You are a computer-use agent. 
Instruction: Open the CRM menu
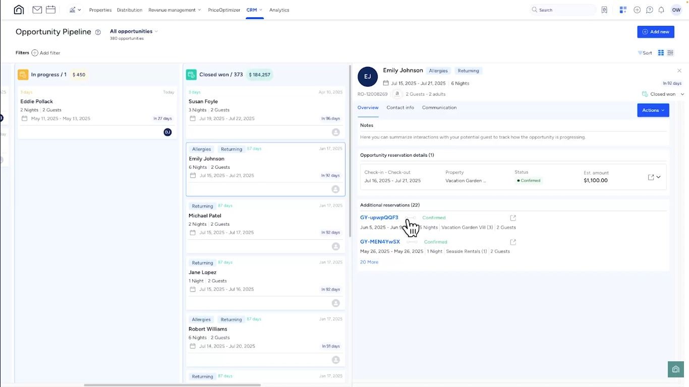coord(254,10)
